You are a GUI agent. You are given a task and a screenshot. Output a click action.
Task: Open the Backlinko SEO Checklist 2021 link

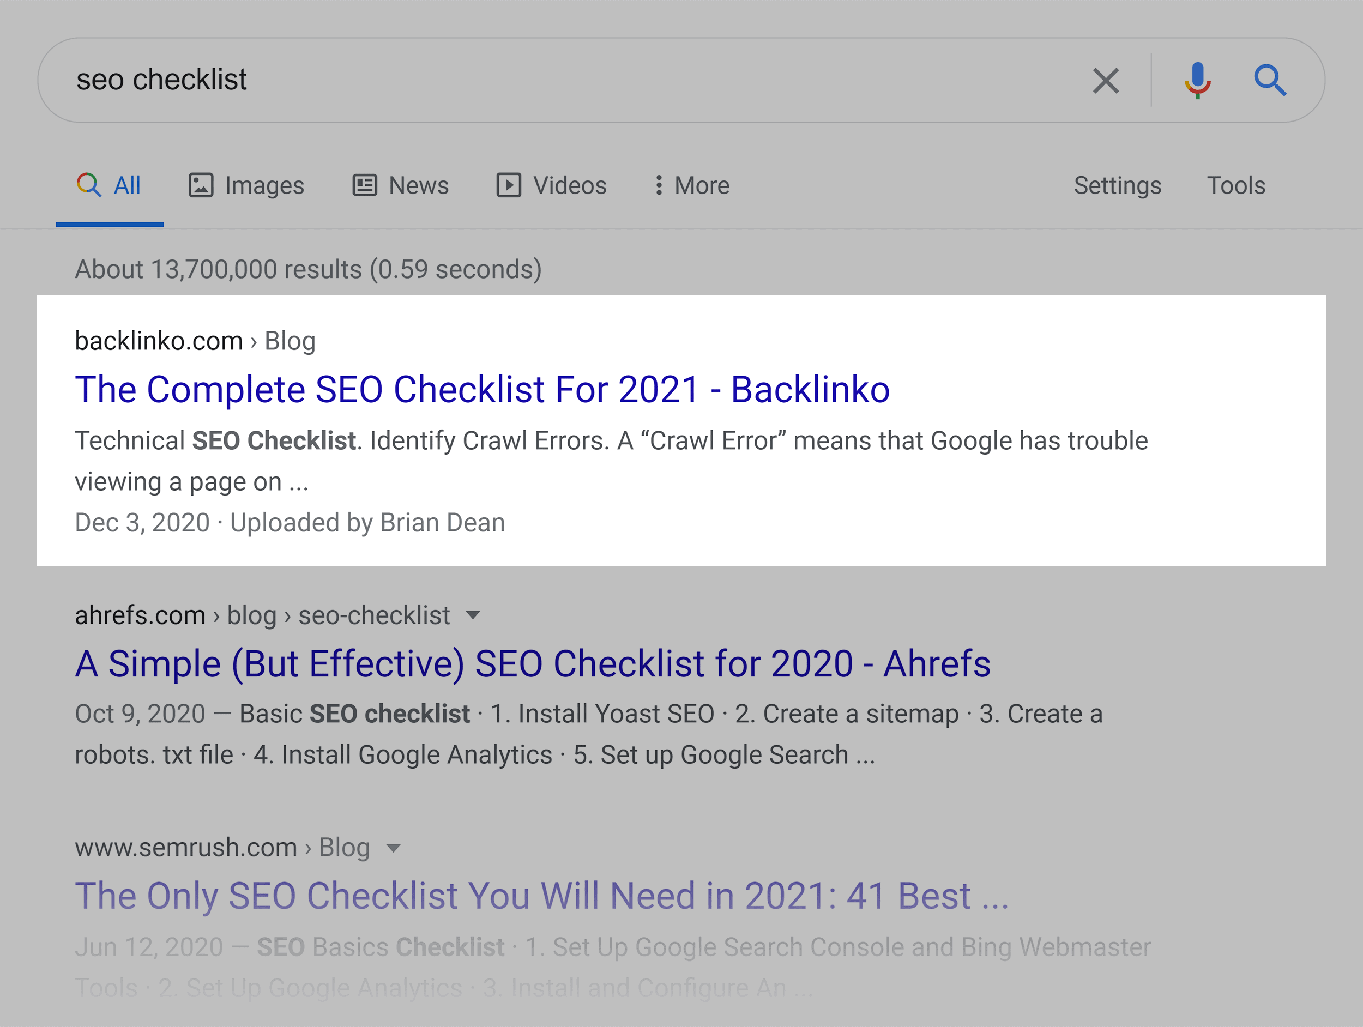(x=484, y=388)
